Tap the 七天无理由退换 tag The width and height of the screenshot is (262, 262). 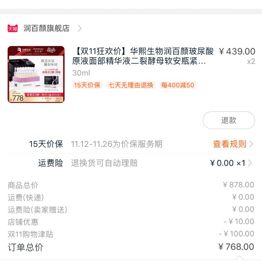coord(131,85)
